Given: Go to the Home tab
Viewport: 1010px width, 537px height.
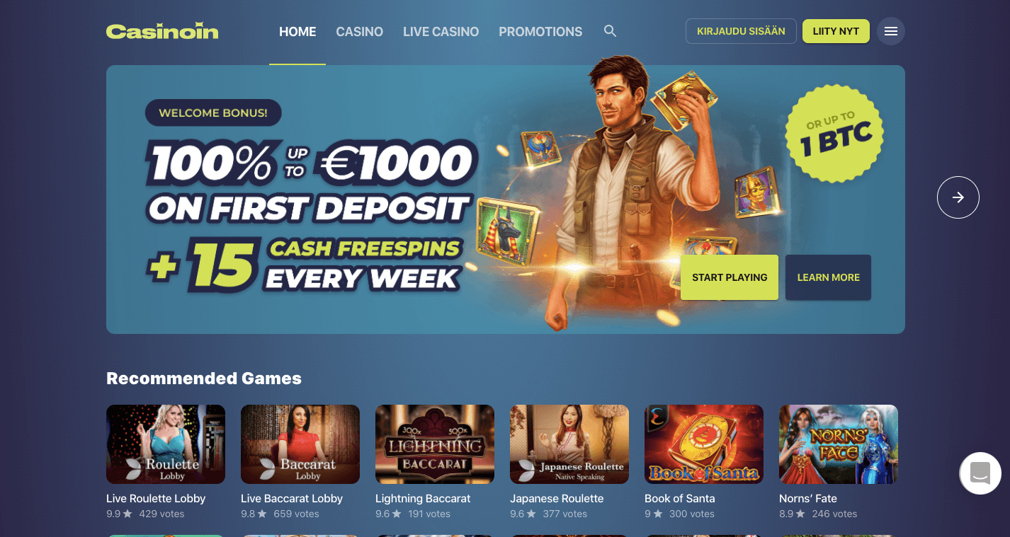Looking at the screenshot, I should point(297,32).
